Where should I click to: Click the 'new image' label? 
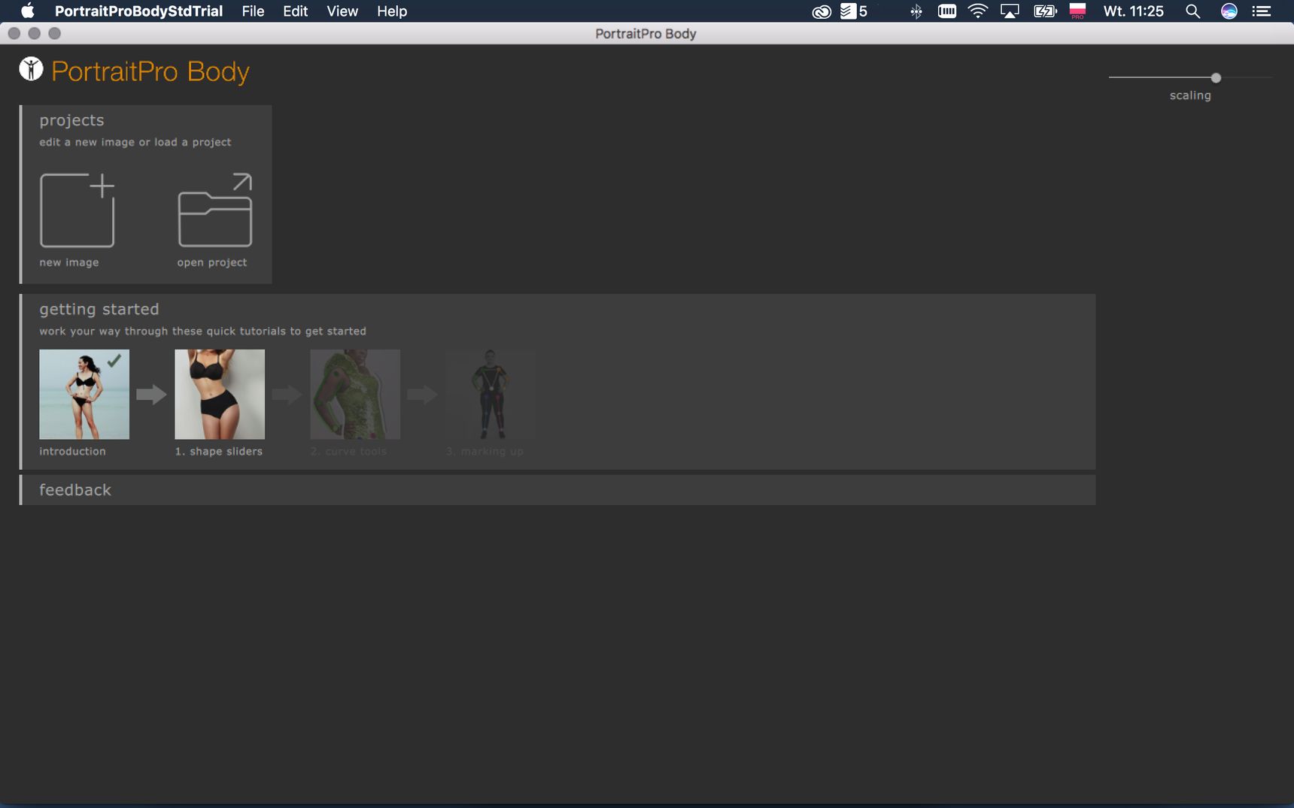[69, 262]
